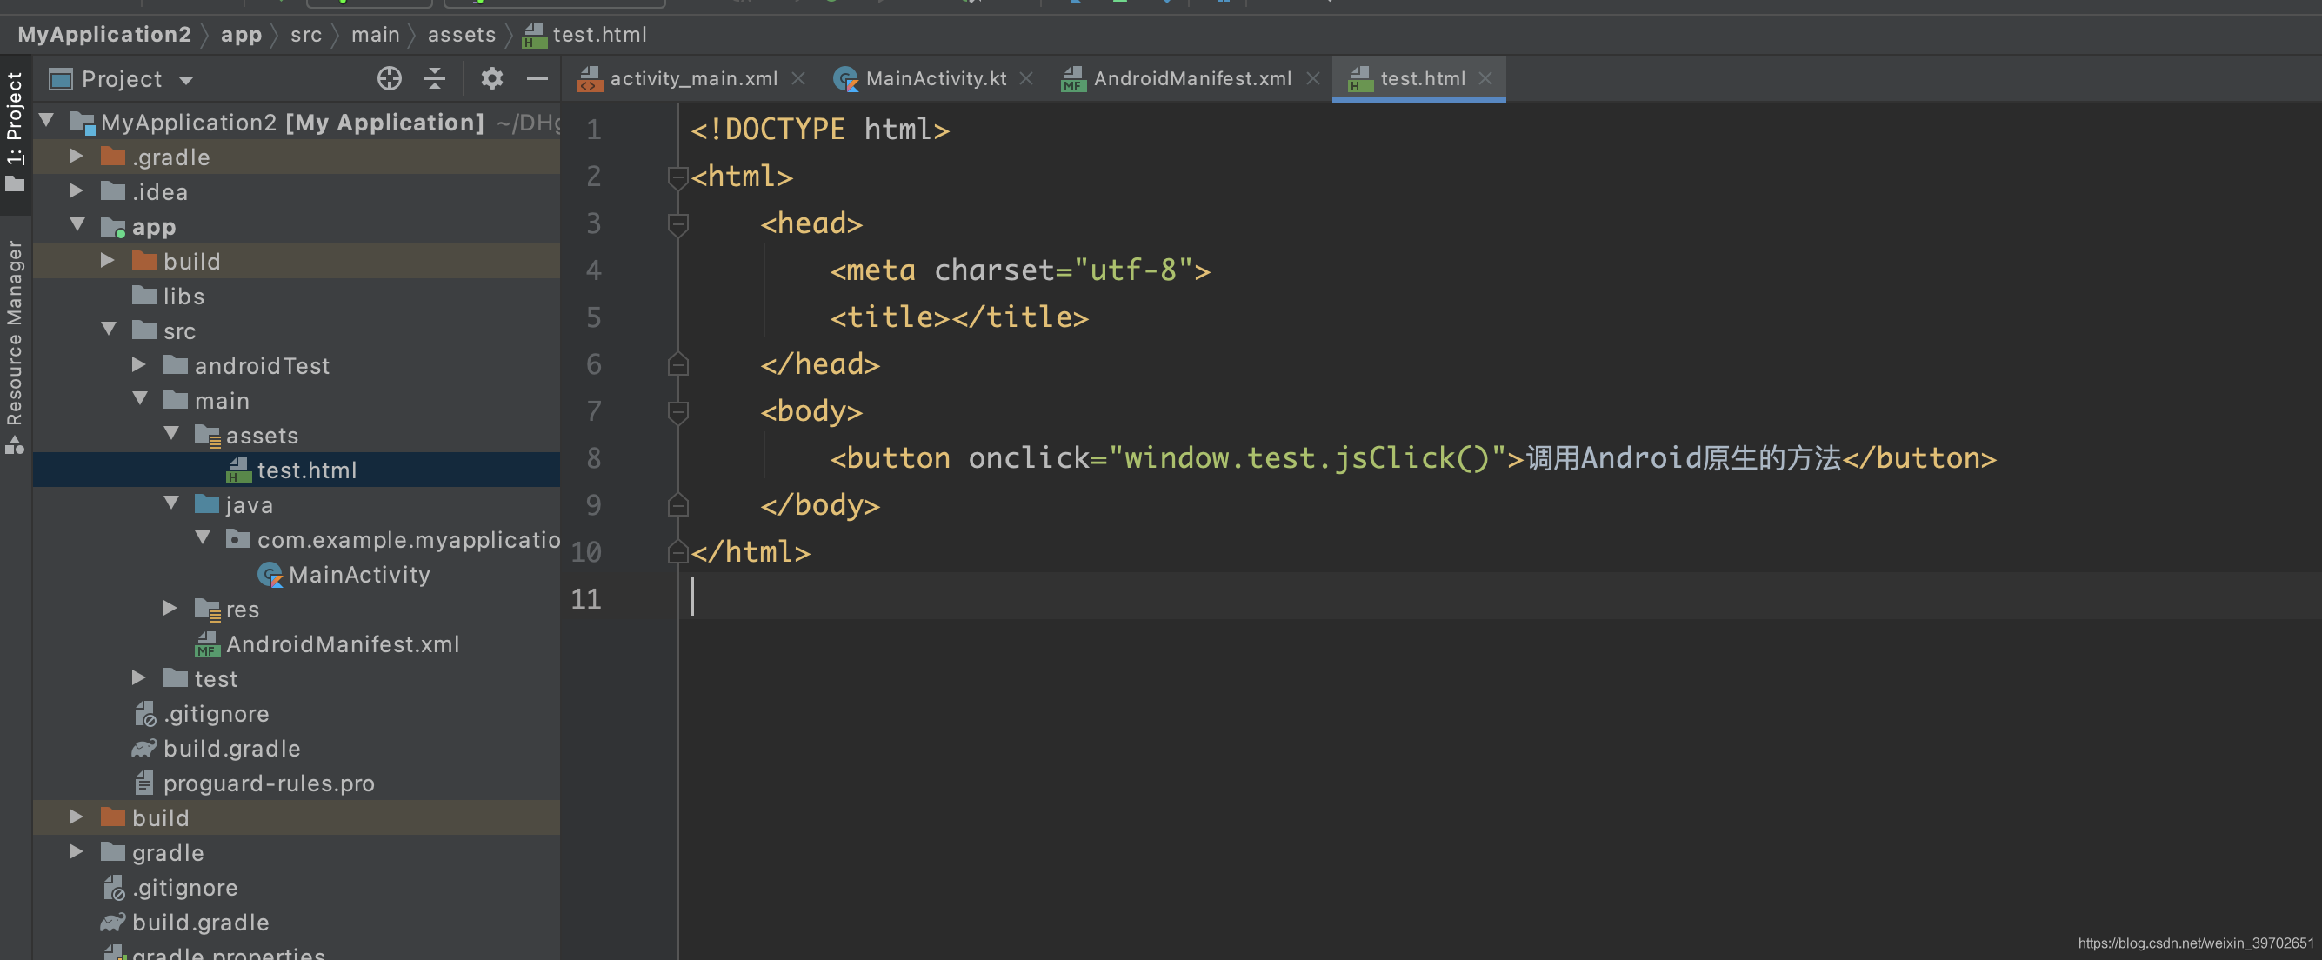Open the Project panel settings gear
Screen dimensions: 2322x960
(x=491, y=78)
